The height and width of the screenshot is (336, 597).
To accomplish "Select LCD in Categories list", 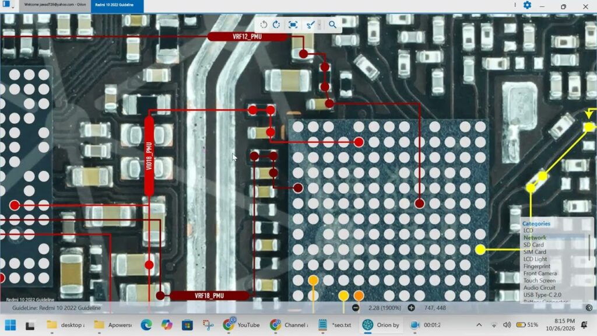I will (x=528, y=230).
